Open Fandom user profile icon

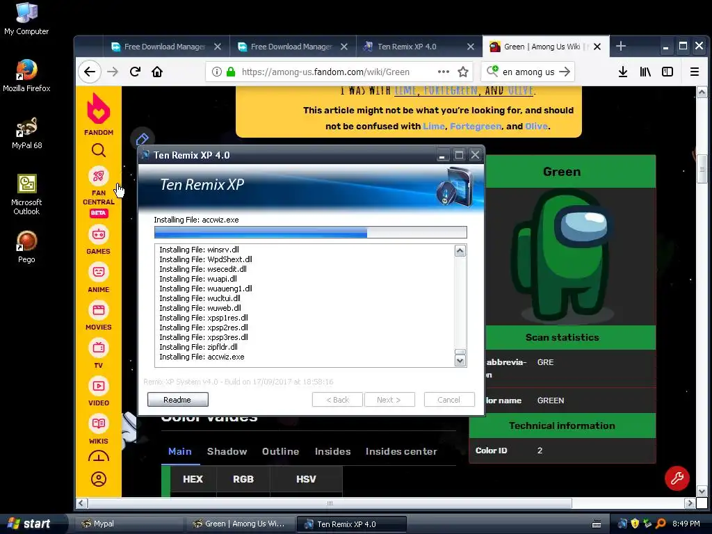(x=99, y=479)
